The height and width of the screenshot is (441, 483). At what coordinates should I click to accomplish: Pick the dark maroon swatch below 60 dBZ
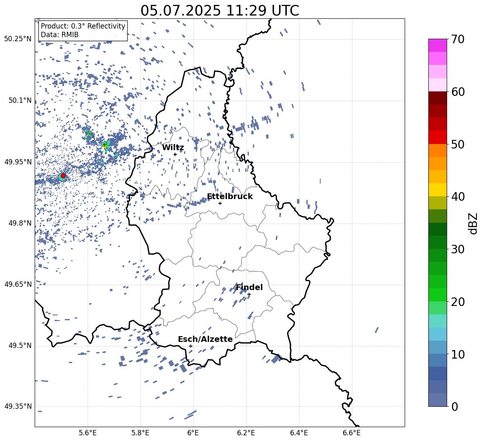click(437, 98)
